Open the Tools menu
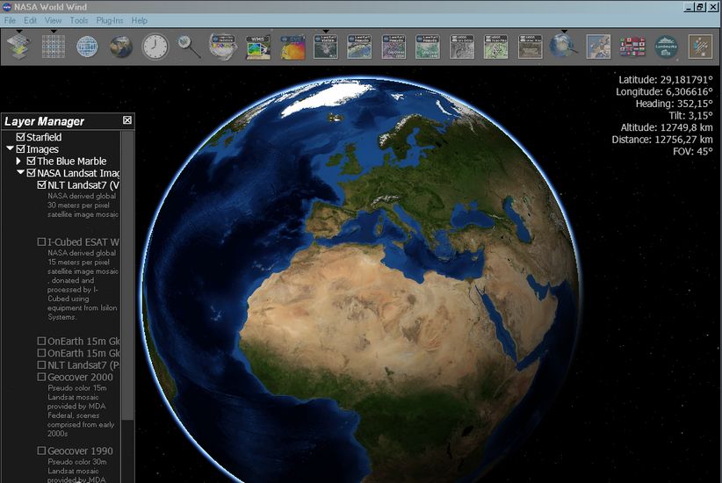 [x=79, y=20]
